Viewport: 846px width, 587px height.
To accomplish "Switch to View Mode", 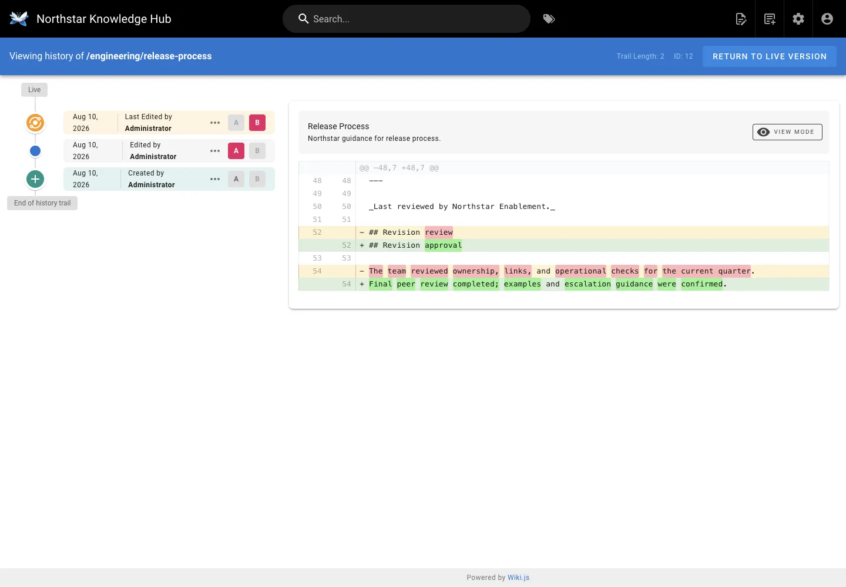I will click(x=787, y=132).
